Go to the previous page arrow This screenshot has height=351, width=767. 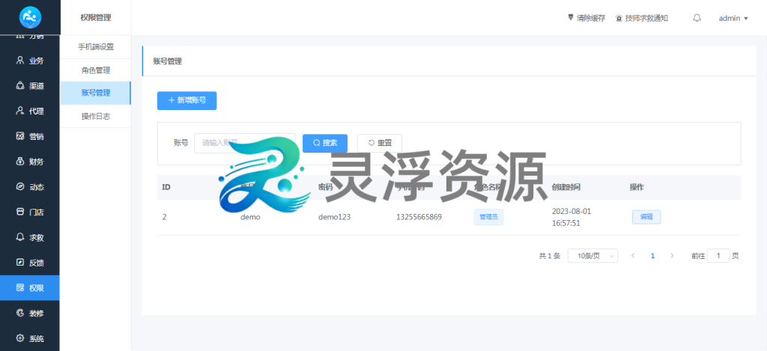point(633,256)
